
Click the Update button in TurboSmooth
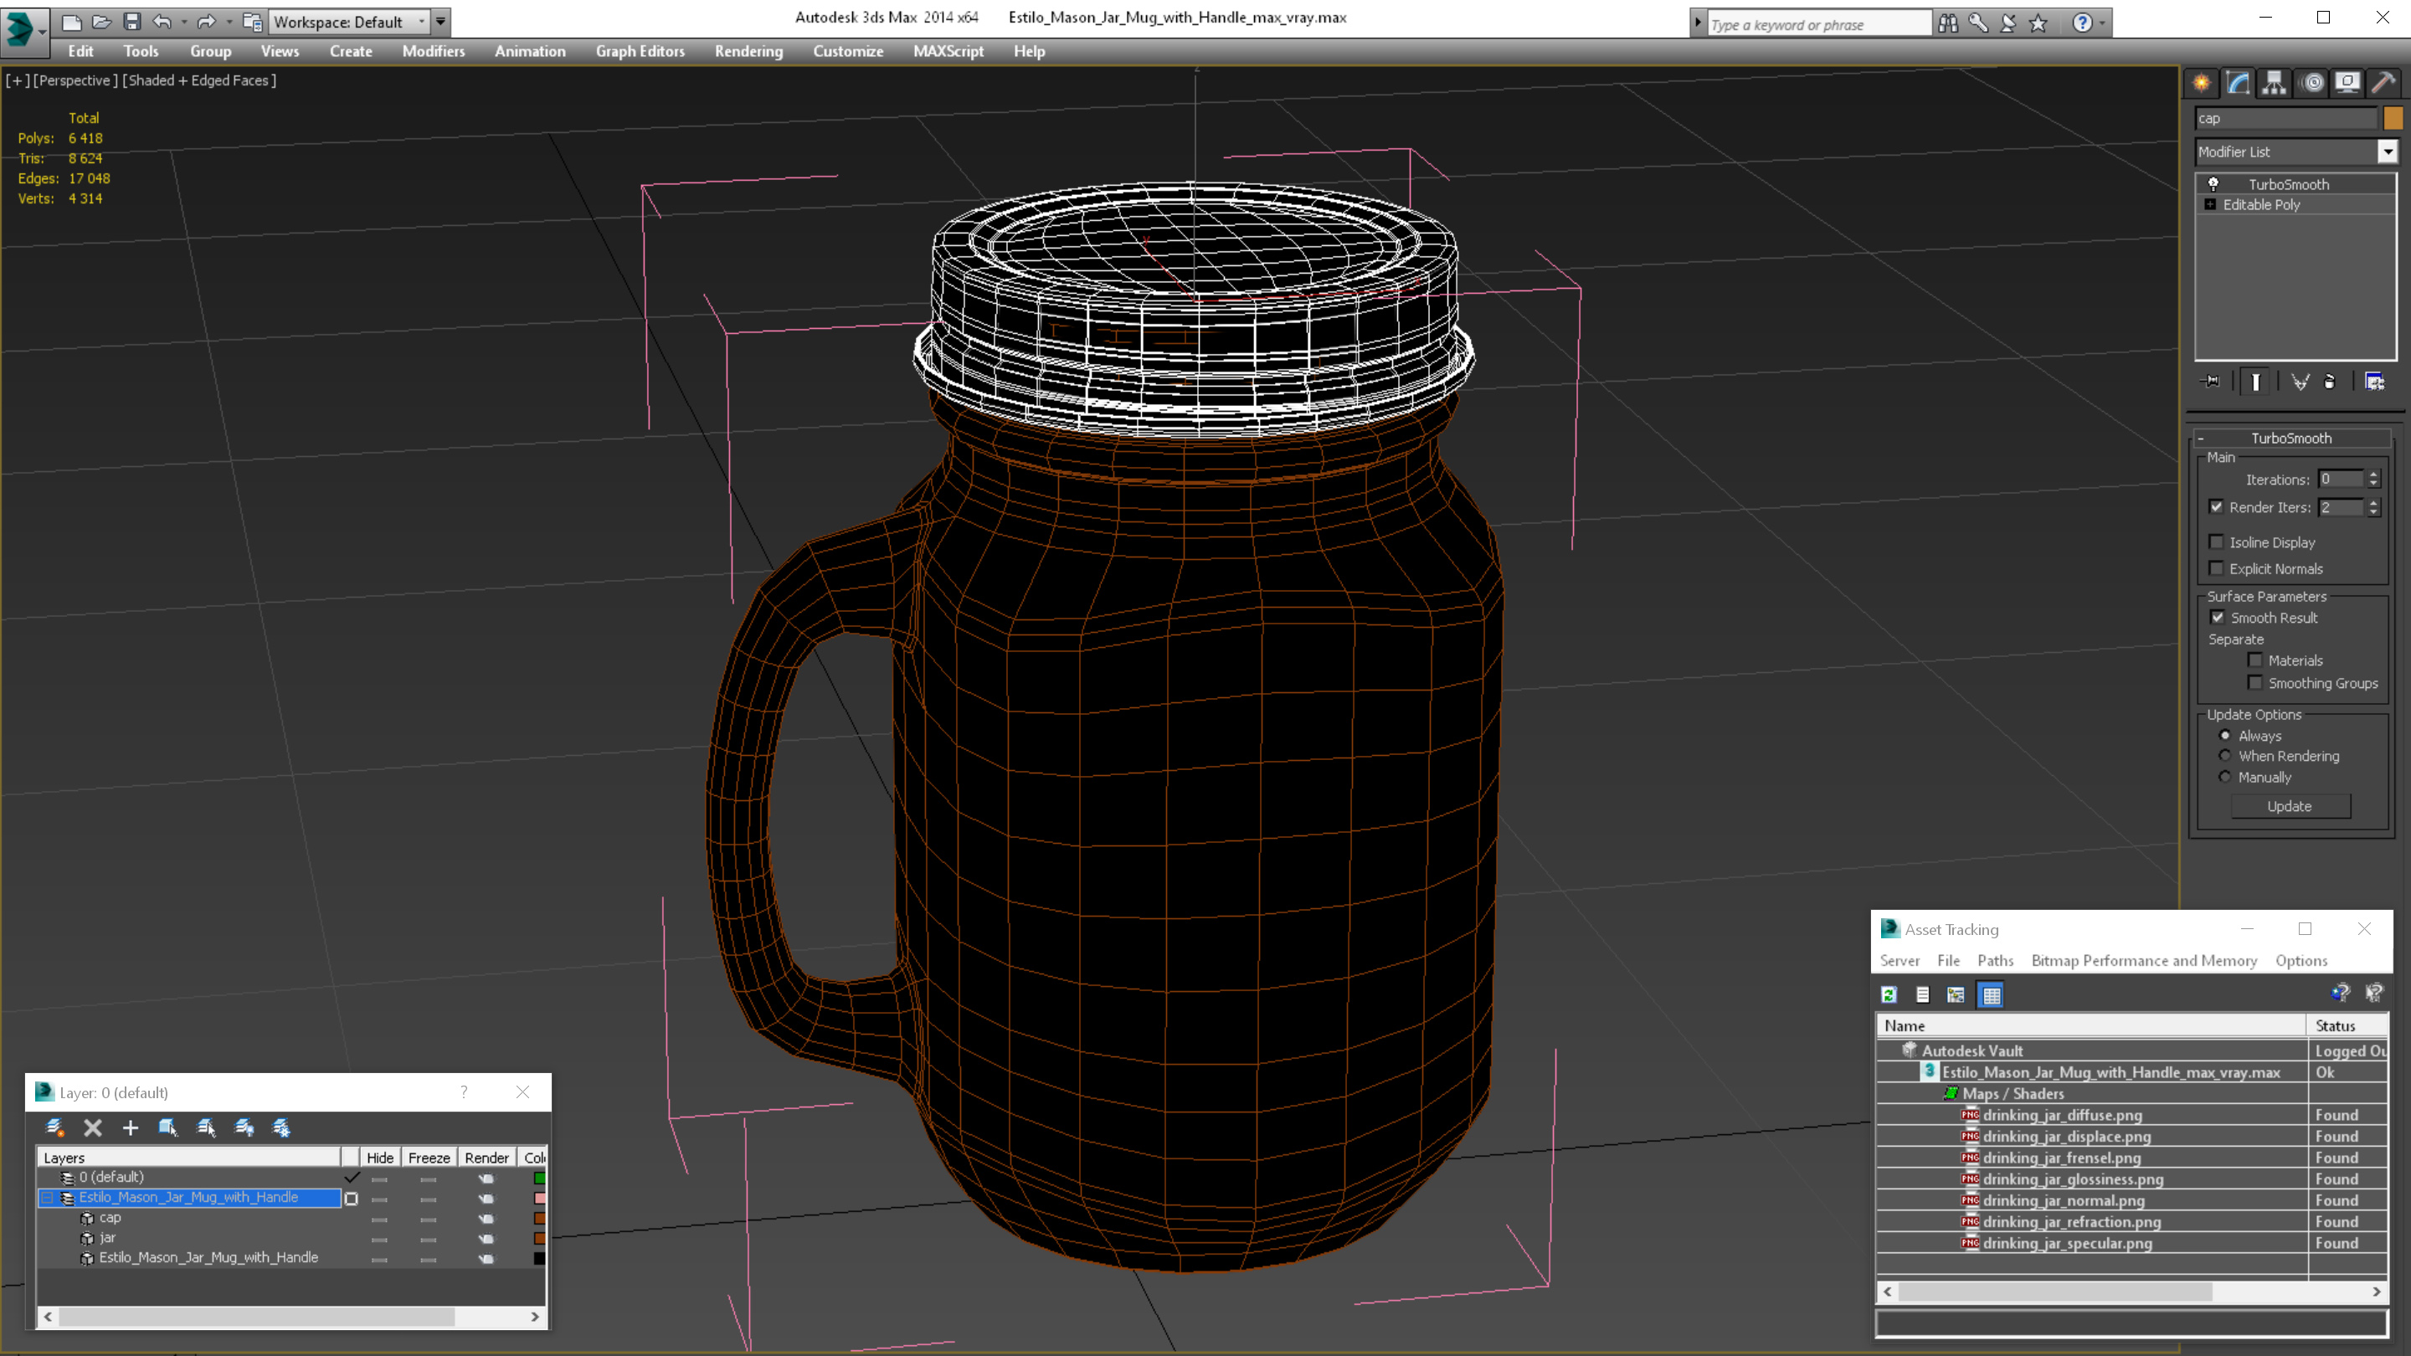[x=2292, y=804]
